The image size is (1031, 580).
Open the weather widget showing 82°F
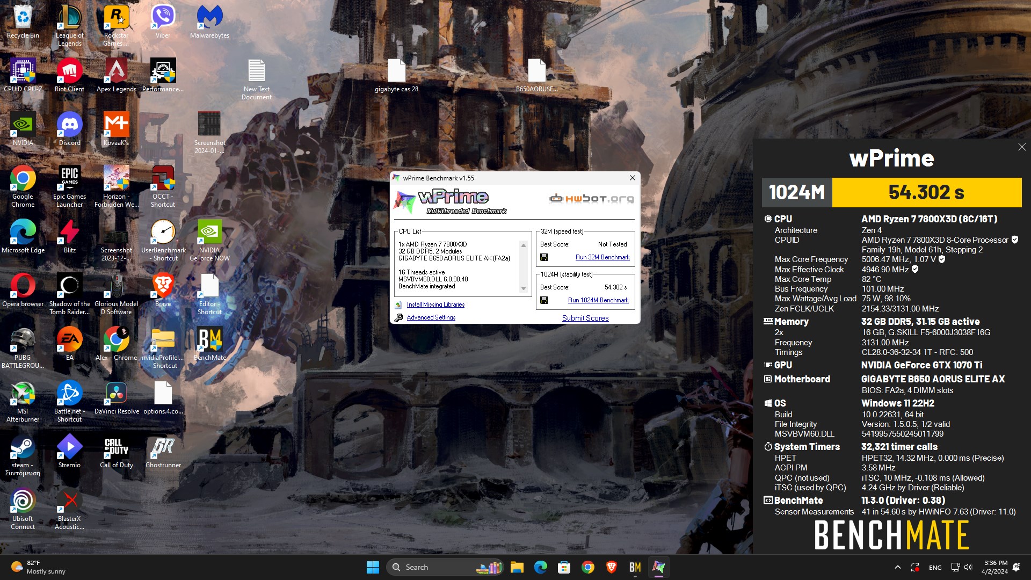(39, 567)
